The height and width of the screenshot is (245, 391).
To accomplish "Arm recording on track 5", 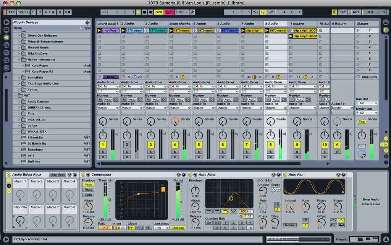I will coord(199,157).
